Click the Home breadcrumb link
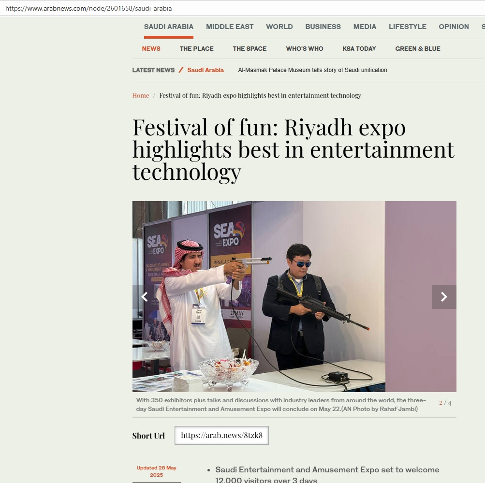The height and width of the screenshot is (483, 485). pos(140,95)
